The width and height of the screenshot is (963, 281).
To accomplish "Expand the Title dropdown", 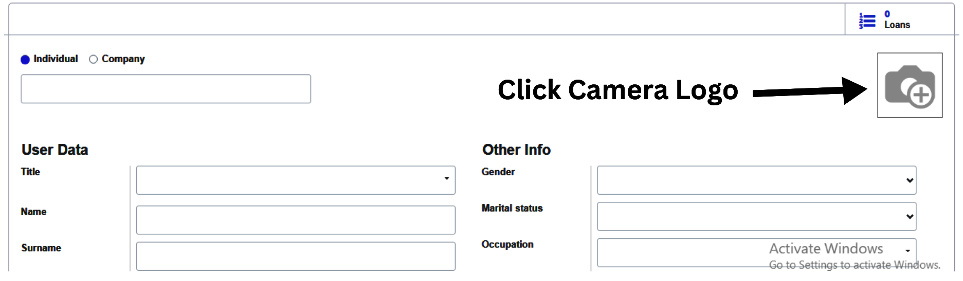I will [295, 180].
